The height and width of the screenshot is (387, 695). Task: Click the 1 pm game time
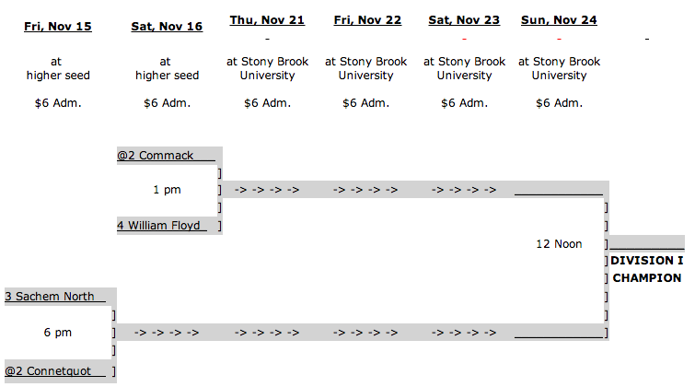coord(167,190)
